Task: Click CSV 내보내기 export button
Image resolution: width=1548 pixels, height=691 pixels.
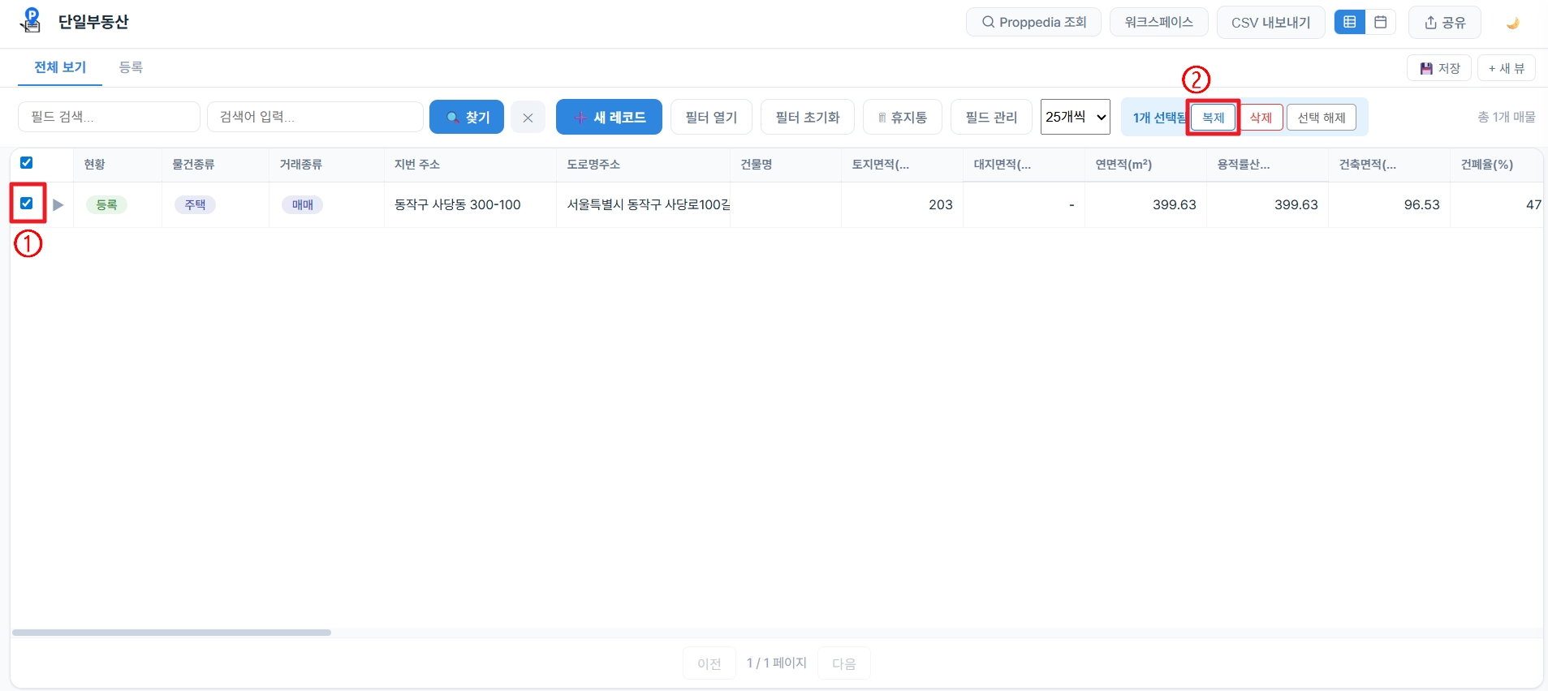Action: pos(1270,22)
